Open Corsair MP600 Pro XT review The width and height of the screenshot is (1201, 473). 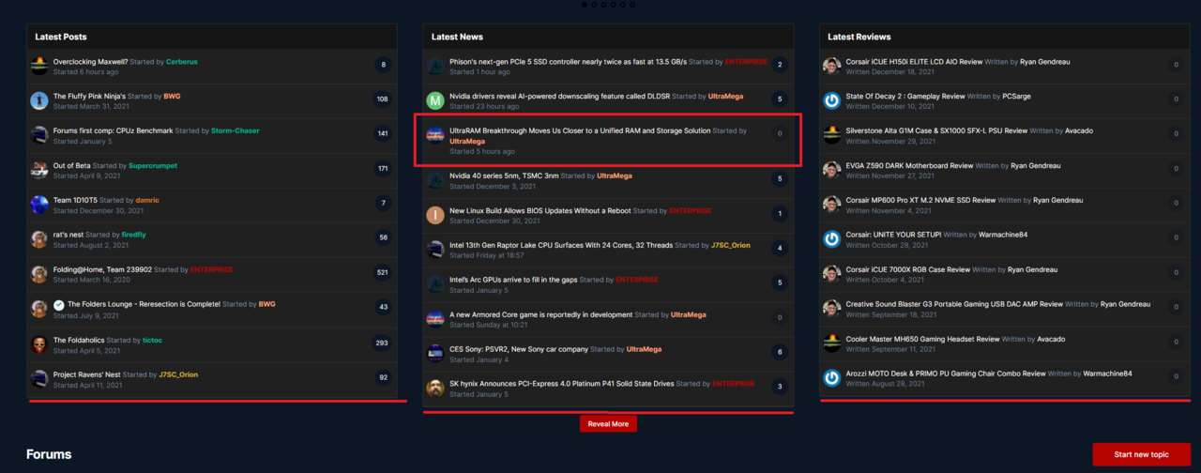click(920, 200)
